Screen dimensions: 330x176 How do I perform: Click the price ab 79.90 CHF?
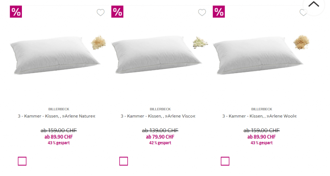[x=160, y=137]
